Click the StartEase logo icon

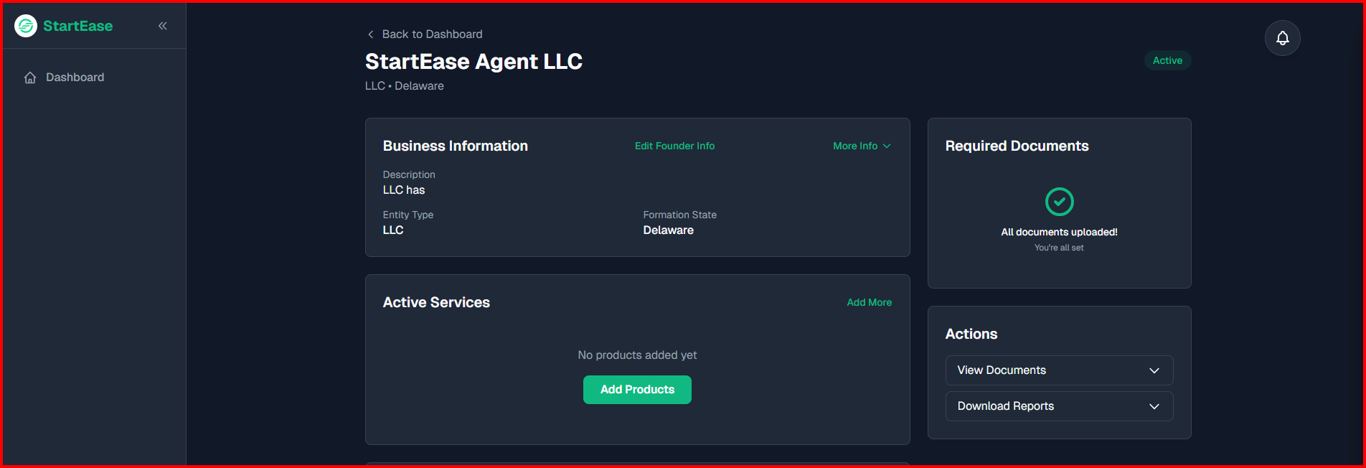(x=26, y=26)
